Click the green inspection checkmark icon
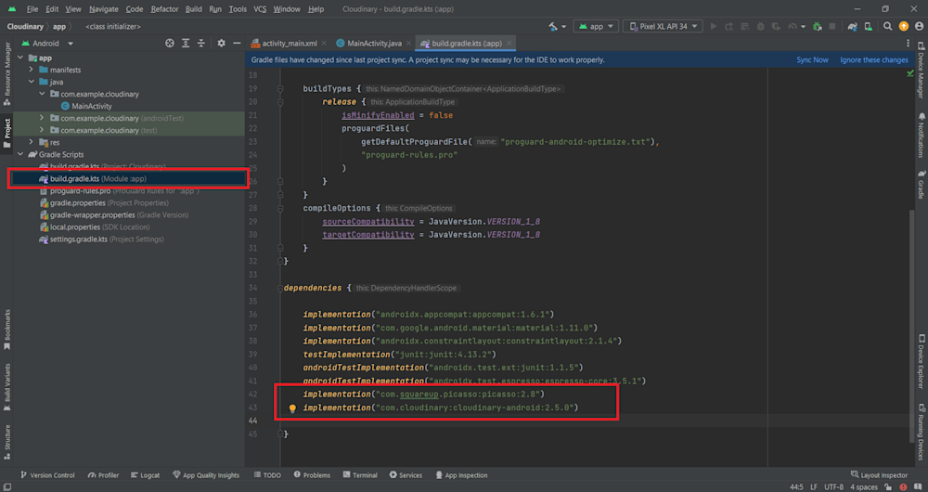The width and height of the screenshot is (928, 492). point(910,73)
